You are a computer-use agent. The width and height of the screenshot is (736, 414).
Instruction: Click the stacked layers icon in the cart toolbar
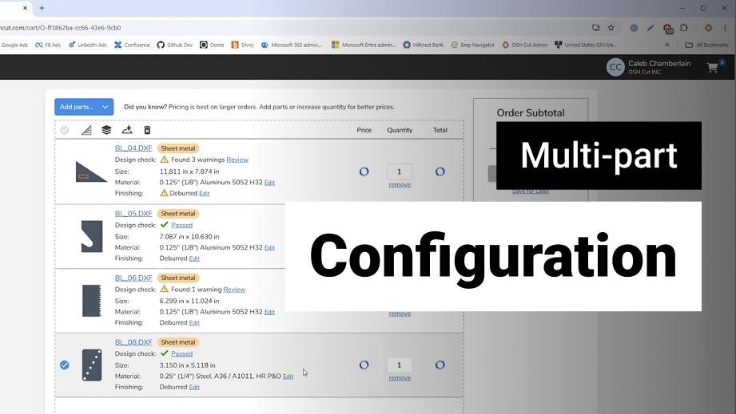click(x=106, y=130)
